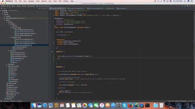Click scroll-from-source icon in Project panel
Screen dimensions: 195x109
(39, 8)
